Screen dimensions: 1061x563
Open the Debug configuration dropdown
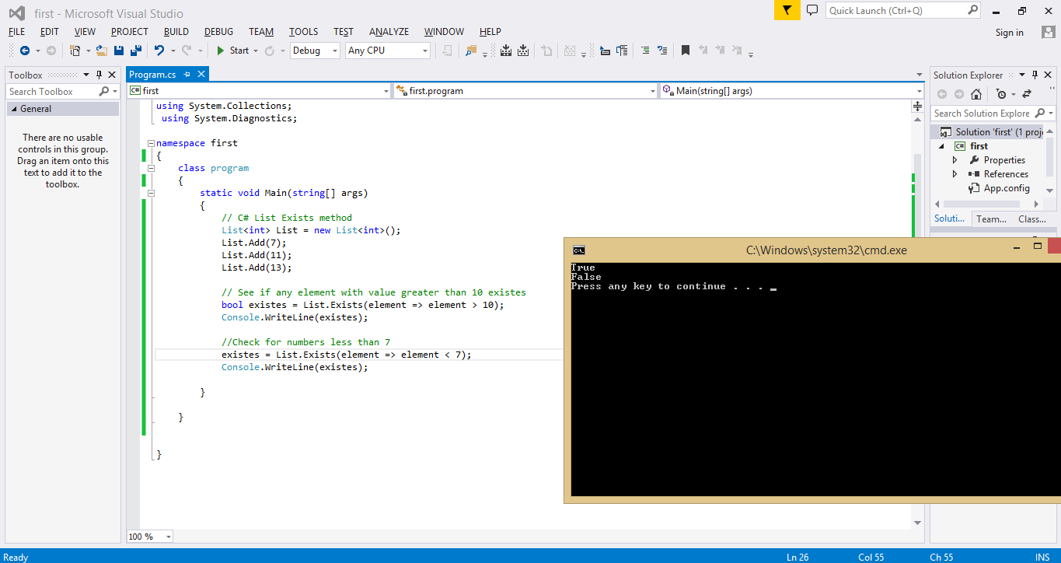337,50
